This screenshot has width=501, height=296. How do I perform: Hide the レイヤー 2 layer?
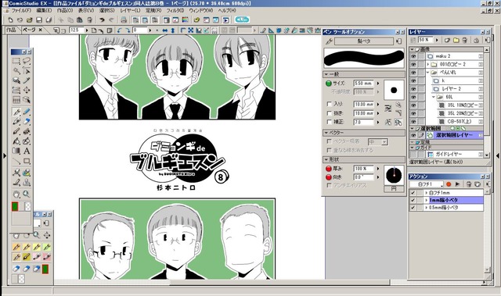point(413,88)
